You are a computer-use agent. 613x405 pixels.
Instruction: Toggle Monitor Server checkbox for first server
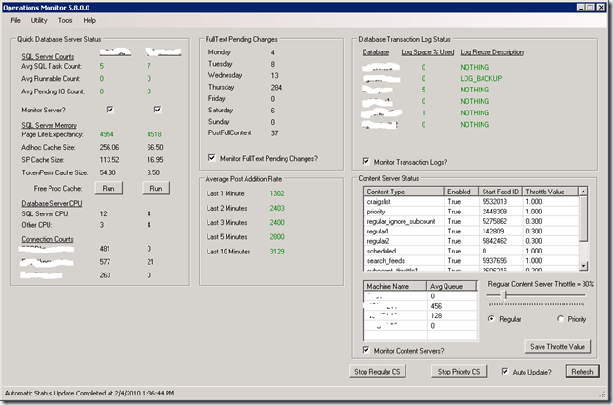pyautogui.click(x=109, y=110)
